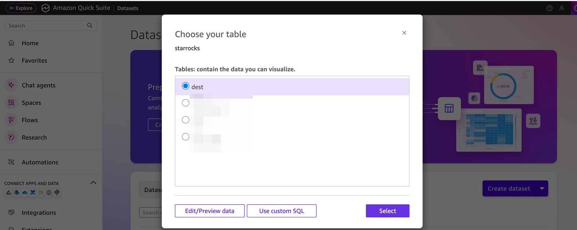Click the Edit/Preview data button
577x230 pixels.
[210, 211]
